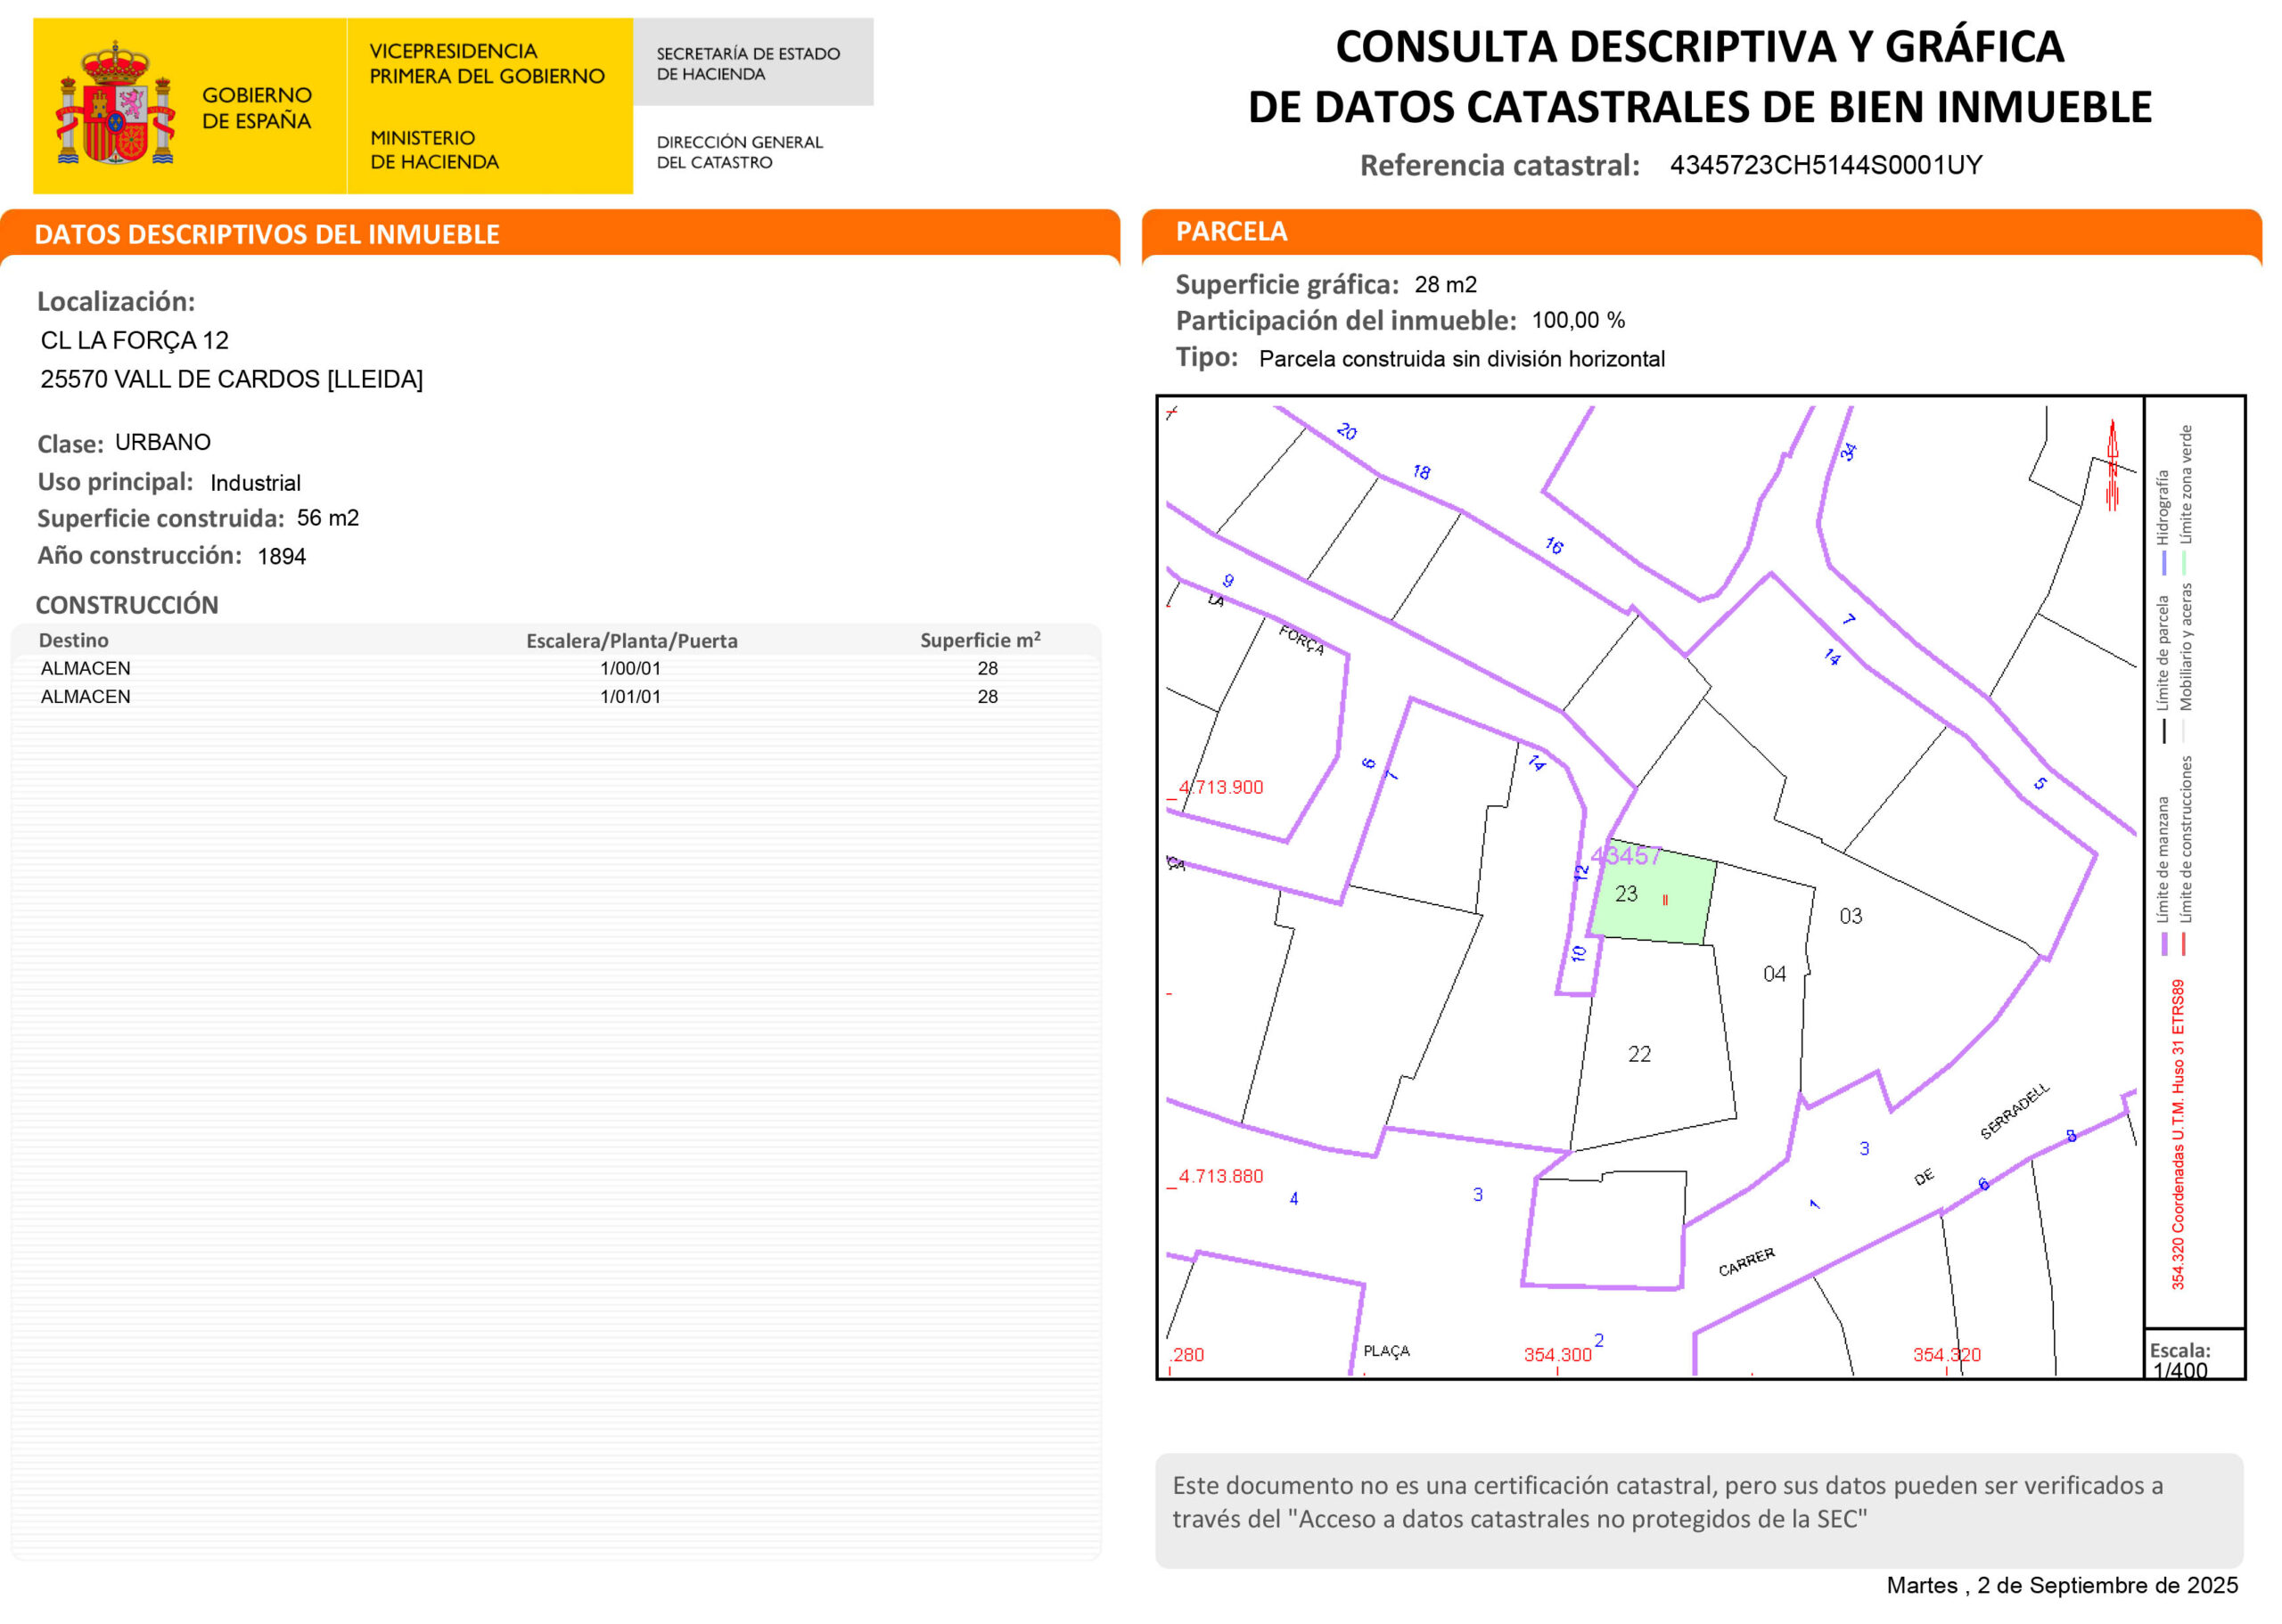The width and height of the screenshot is (2282, 1624).
Task: Click the red Límite de construcciones legend line
Action: coord(2184,944)
